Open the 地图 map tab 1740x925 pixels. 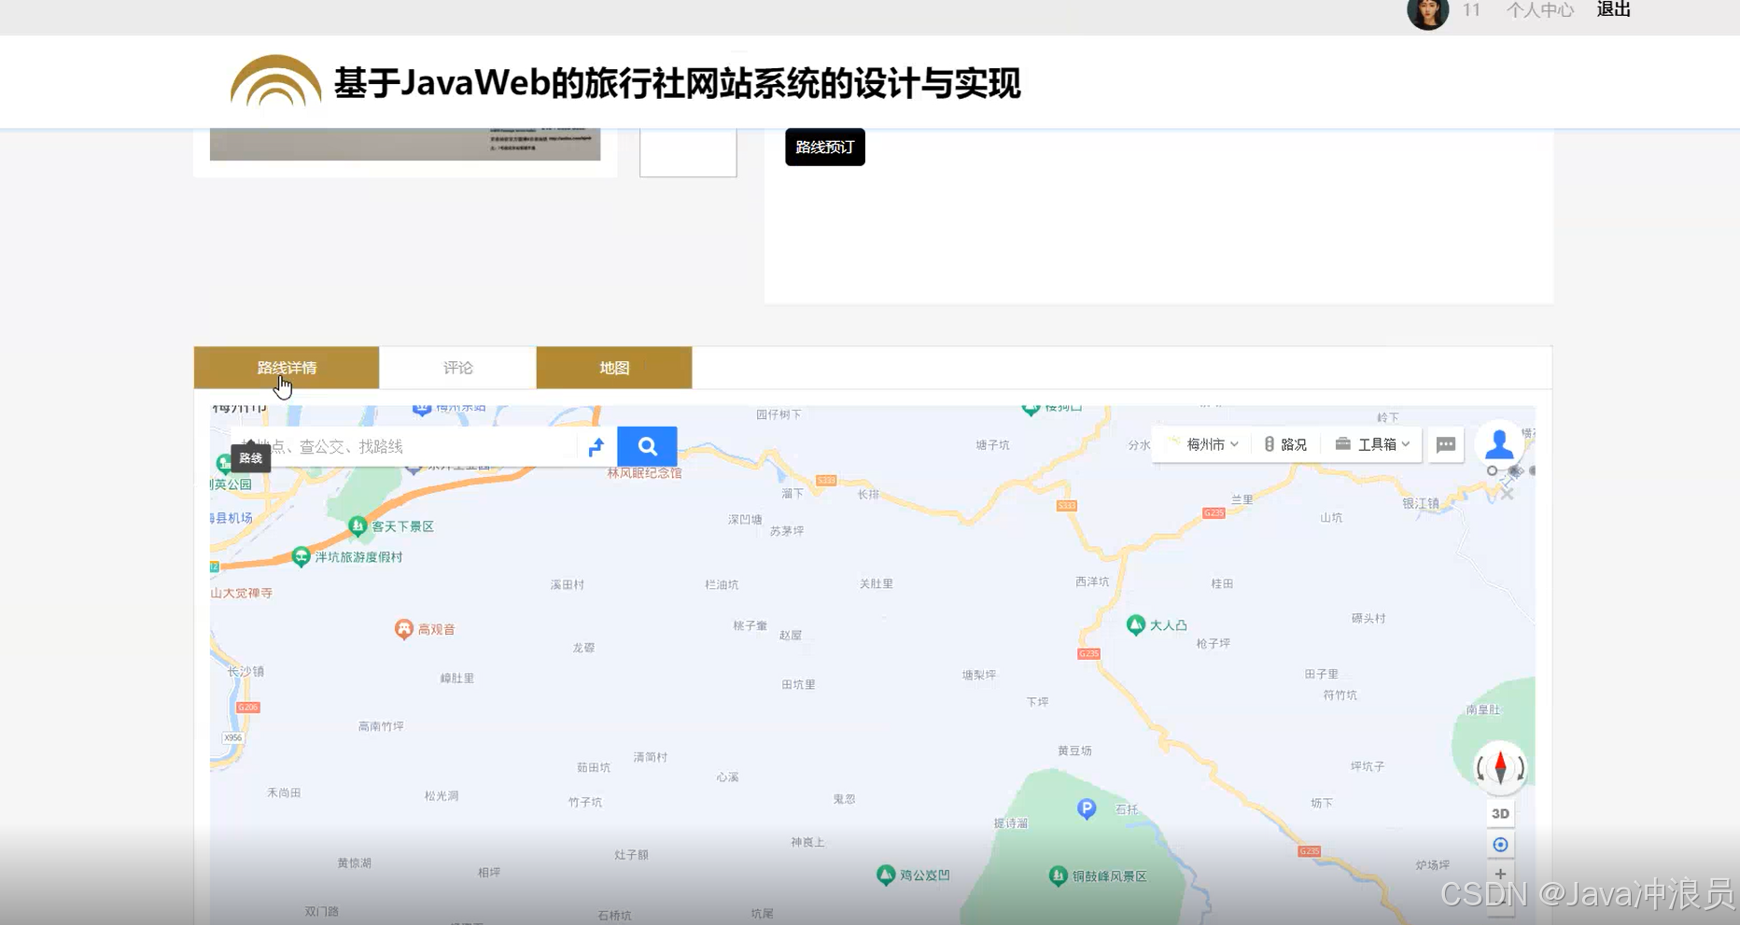(613, 367)
